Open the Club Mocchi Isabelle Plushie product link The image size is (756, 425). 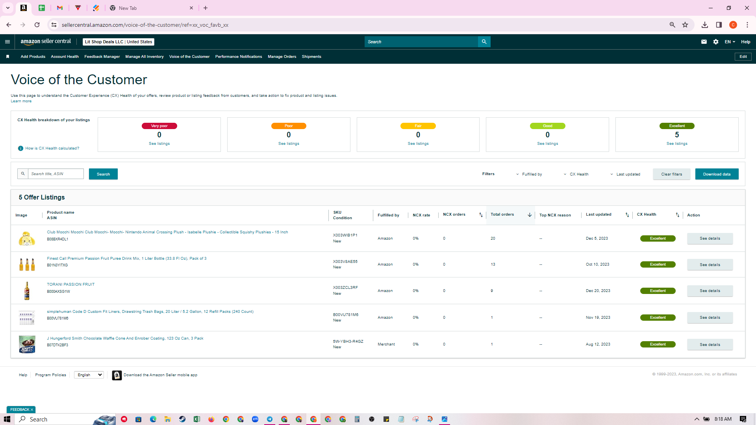coord(167,232)
